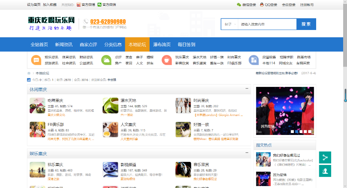Open the 每日签到 nav tab
This screenshot has height=188, width=347.
pos(186,45)
